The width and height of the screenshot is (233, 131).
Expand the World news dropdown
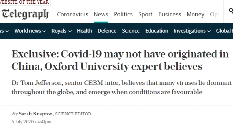coord(30,31)
